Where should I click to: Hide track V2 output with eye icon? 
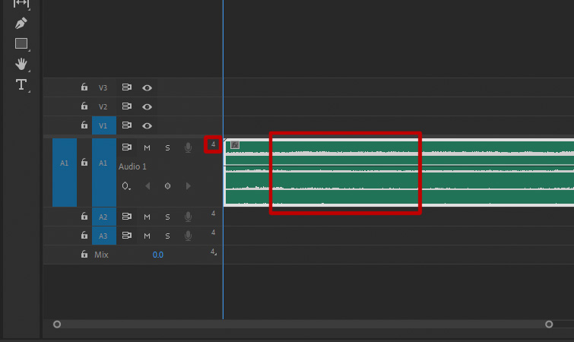tap(147, 107)
